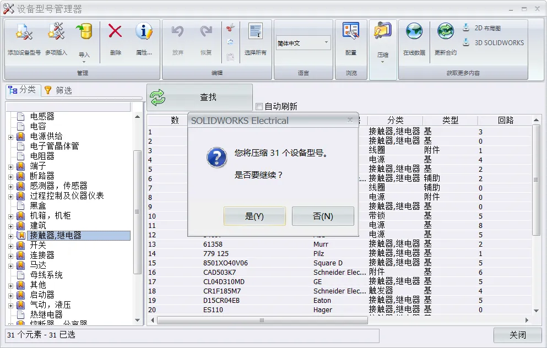Click the paste icon in 编辑 group

tap(230, 57)
